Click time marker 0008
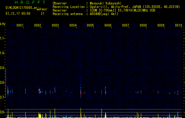This screenshot has width=185, height=118. coord(143,25)
